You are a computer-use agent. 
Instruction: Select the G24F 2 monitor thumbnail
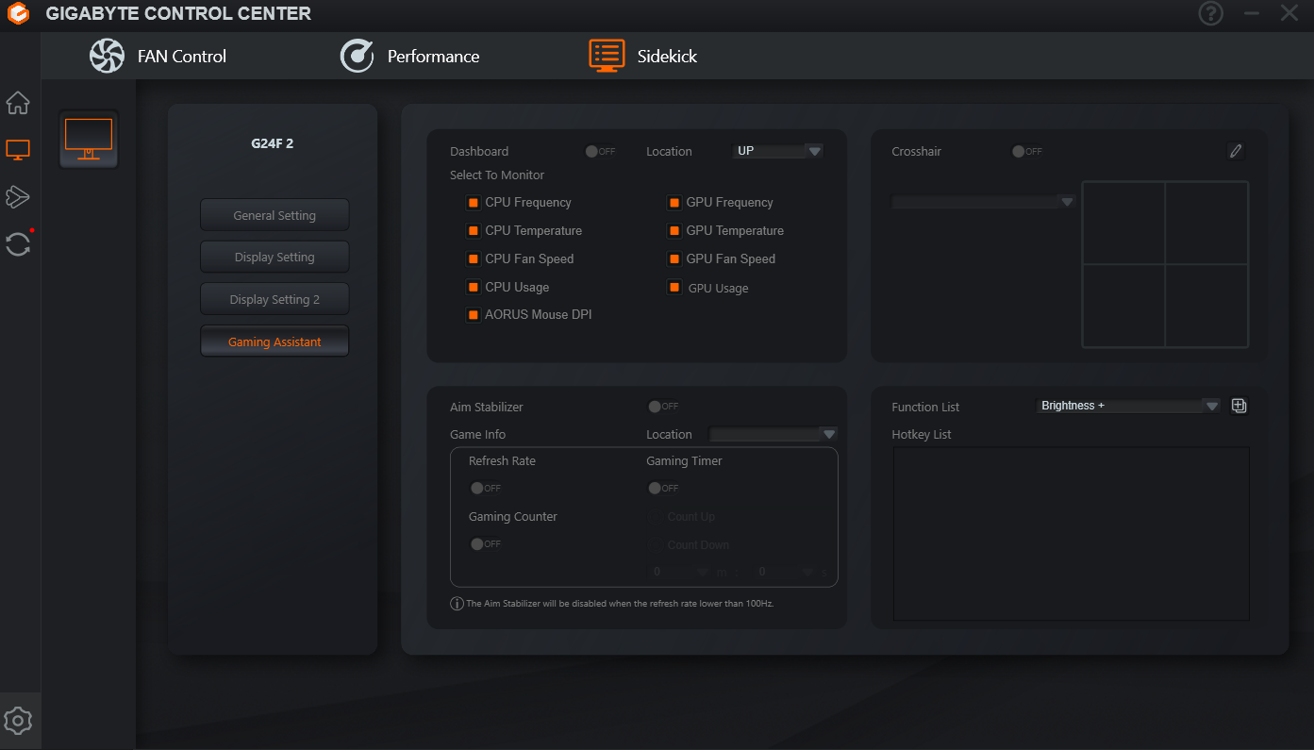click(x=89, y=140)
